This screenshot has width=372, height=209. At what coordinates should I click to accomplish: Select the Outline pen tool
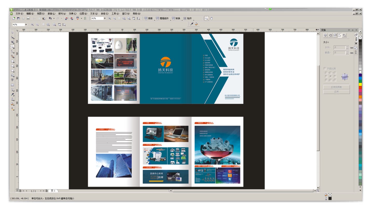[x=12, y=99]
